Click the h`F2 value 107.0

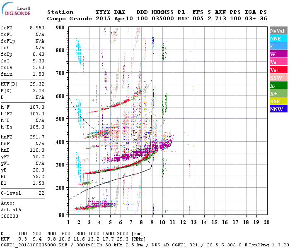pos(37,114)
